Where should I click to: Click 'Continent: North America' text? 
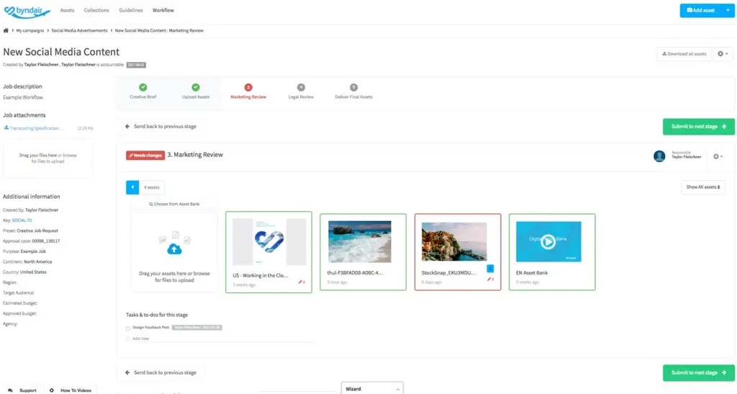tap(27, 262)
